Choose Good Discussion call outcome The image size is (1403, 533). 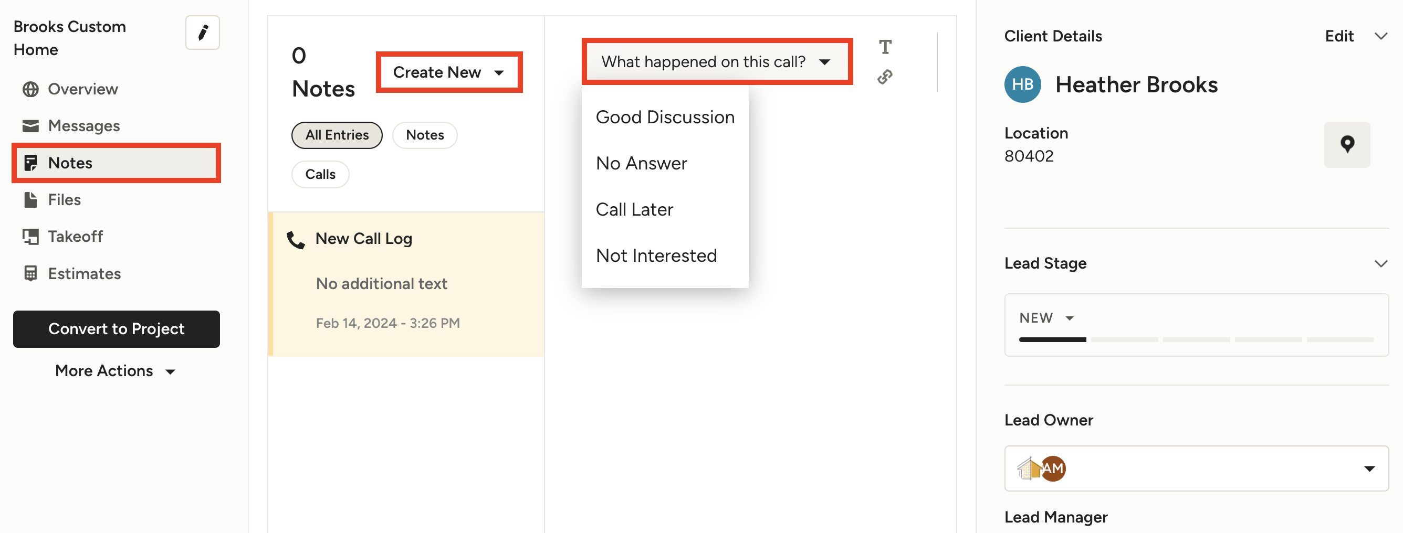[664, 117]
